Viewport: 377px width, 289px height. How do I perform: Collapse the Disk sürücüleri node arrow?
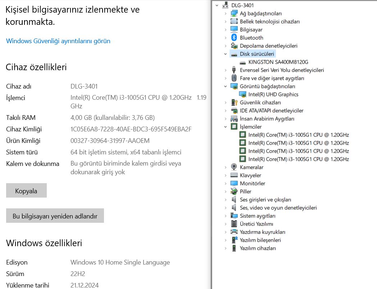pyautogui.click(x=225, y=54)
